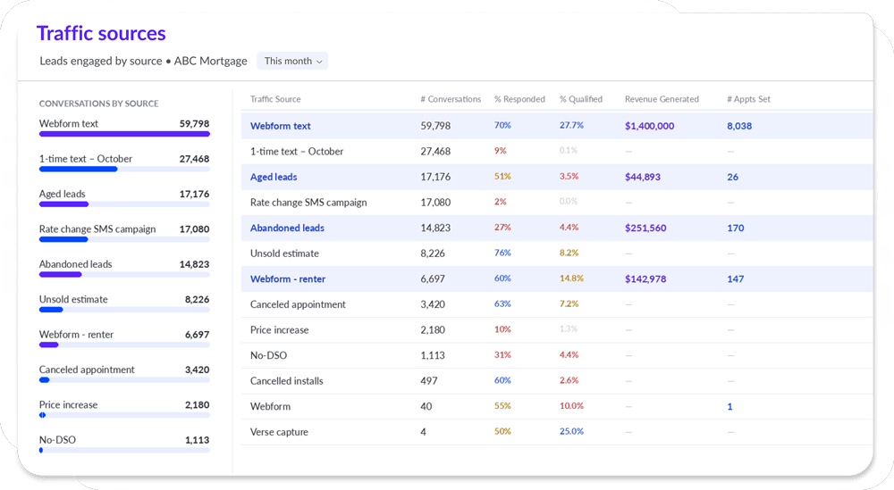Click the 27.7% qualified value
This screenshot has height=490, width=894.
(571, 125)
